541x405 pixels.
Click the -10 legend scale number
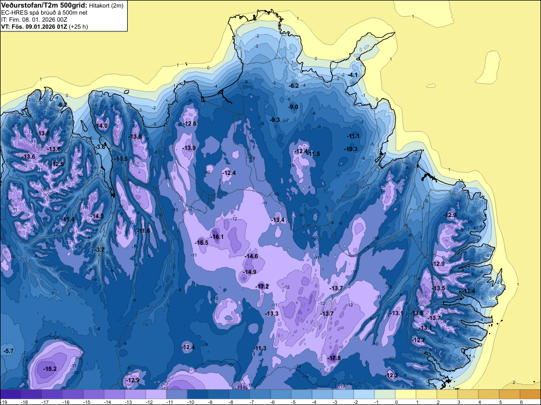click(190, 402)
